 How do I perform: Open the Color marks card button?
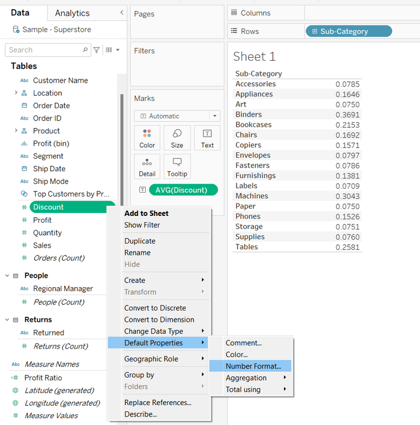pos(147,138)
